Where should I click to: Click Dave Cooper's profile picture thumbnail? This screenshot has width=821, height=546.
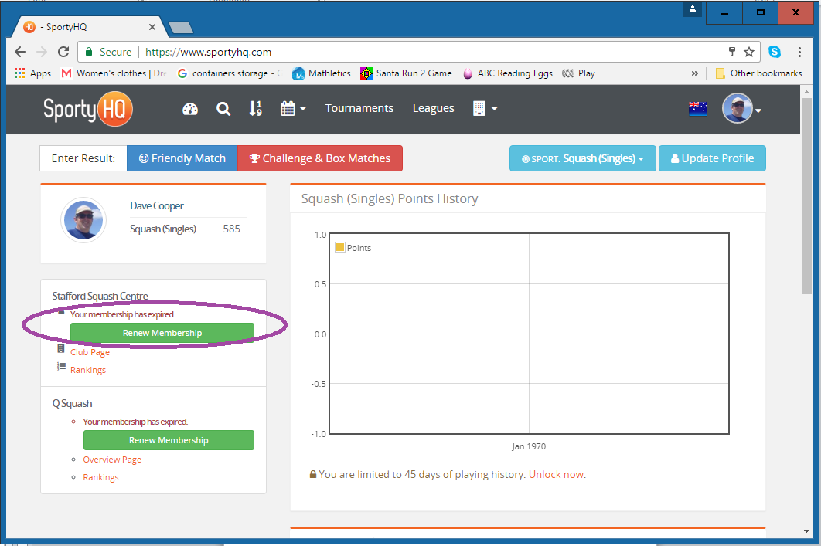(83, 220)
